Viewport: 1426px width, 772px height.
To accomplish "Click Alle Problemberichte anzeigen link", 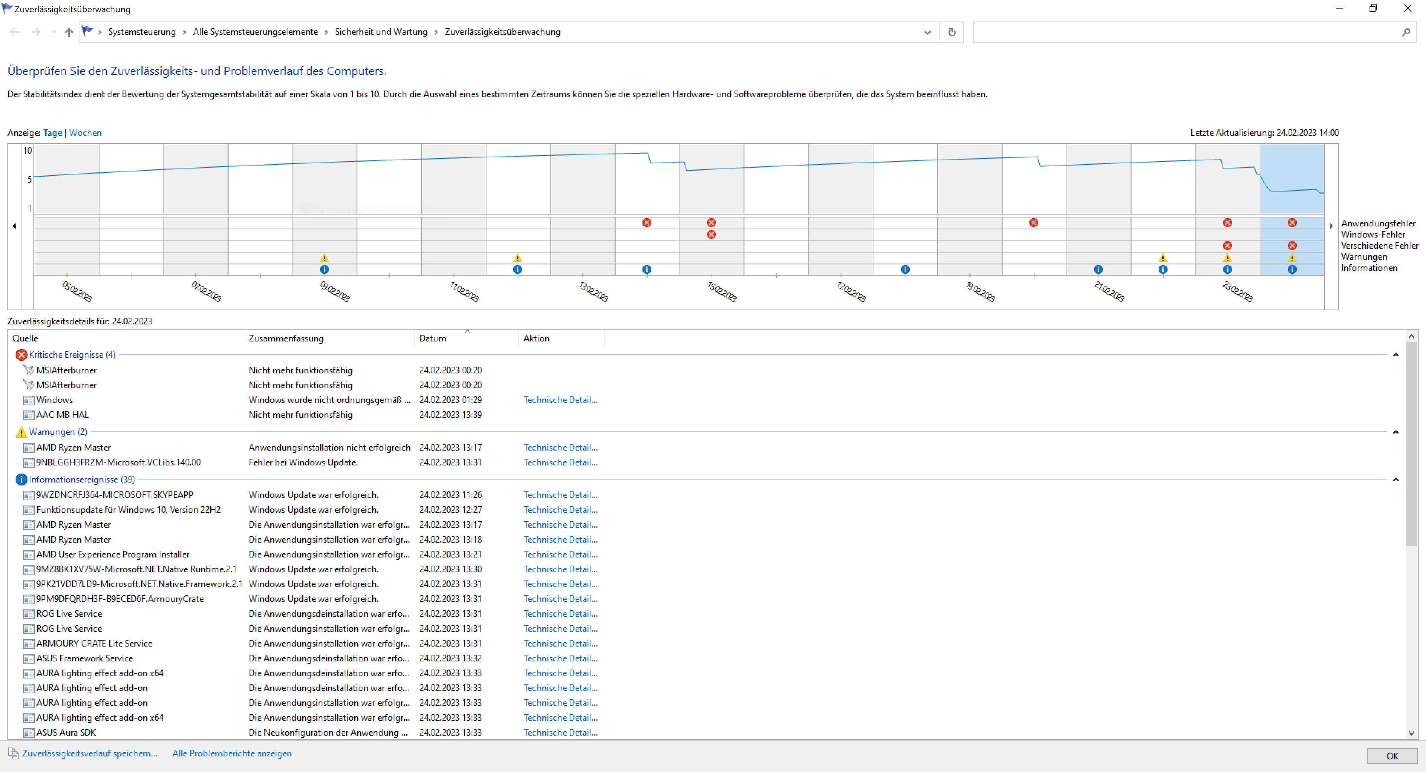I will point(231,753).
